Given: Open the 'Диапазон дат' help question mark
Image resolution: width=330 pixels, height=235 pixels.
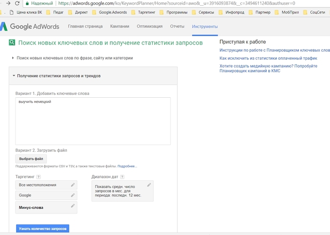Looking at the screenshot, I should point(122,177).
